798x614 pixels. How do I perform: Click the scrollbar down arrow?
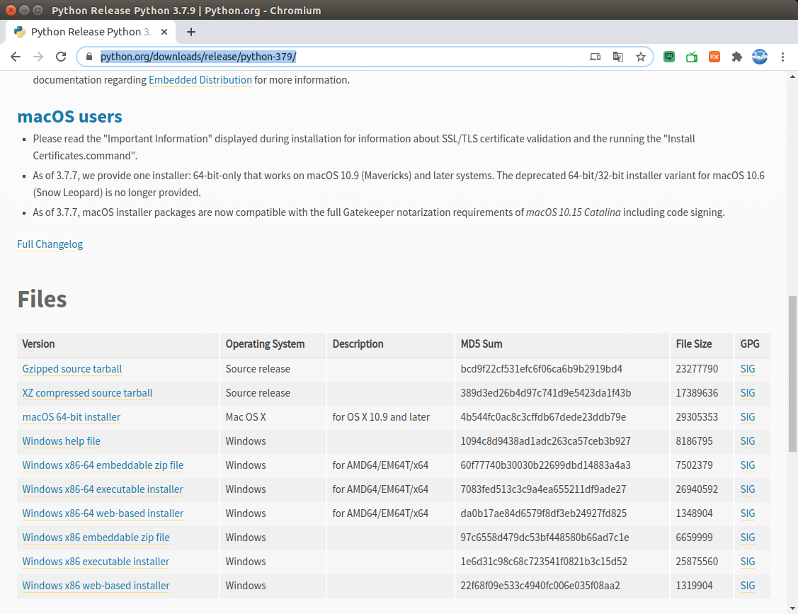pos(792,608)
